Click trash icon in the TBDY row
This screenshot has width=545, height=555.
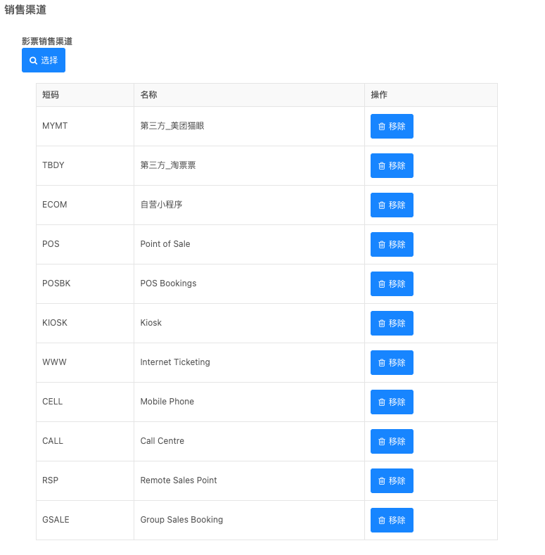click(x=382, y=166)
